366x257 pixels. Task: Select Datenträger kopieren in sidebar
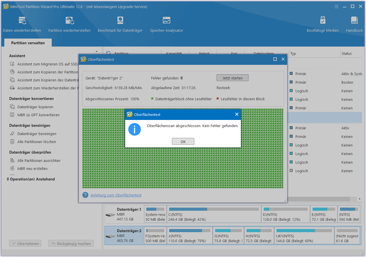[x=35, y=107]
